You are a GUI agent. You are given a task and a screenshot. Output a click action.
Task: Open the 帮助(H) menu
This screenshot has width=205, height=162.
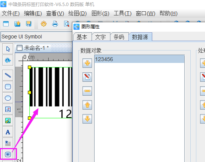168,13
